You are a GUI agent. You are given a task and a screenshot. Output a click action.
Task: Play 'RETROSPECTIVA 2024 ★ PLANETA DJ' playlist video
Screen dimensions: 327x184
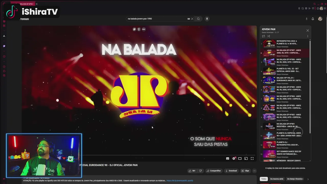285,43
